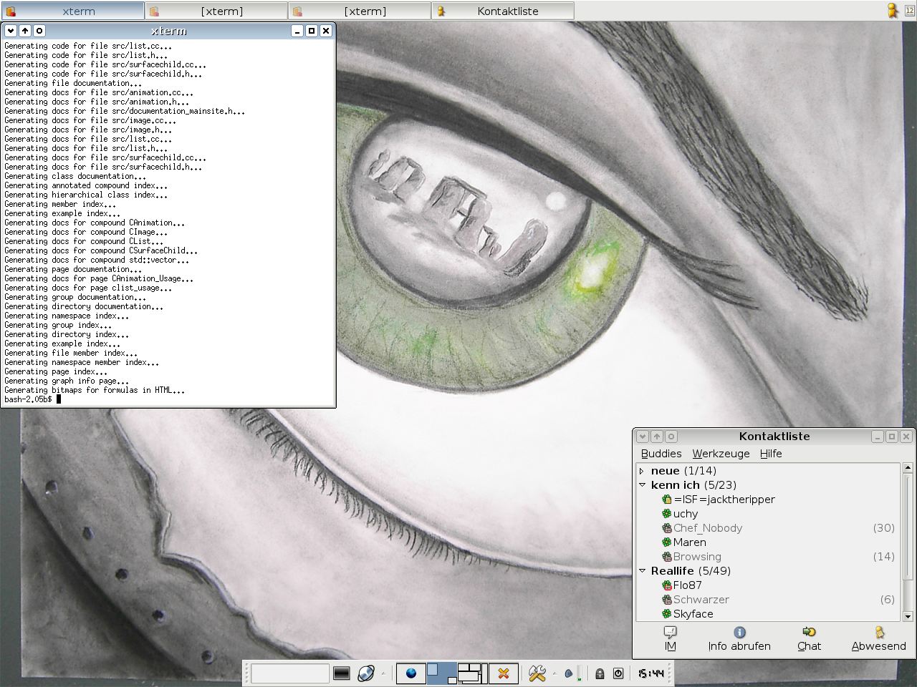Open the web browser planet icon
Screen dimensions: 917x687
(366, 673)
